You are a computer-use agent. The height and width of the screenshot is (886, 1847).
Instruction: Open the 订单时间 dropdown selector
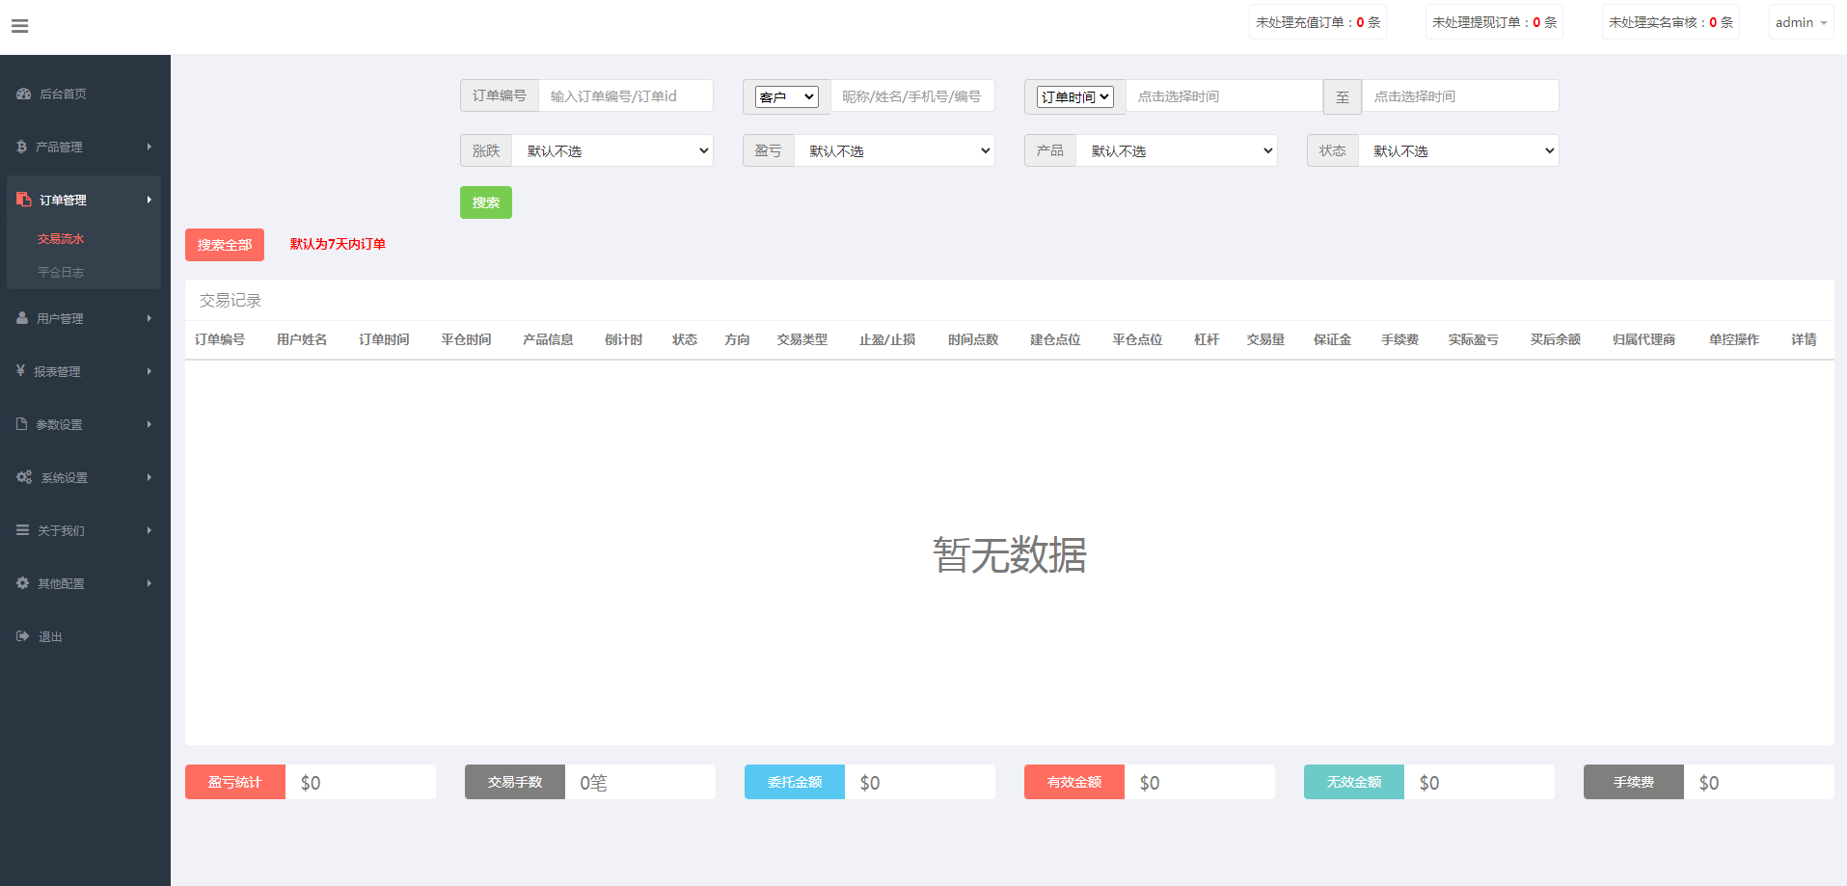(1075, 96)
